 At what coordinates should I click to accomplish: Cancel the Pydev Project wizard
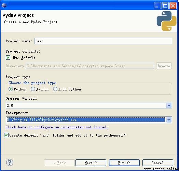coord(158,163)
